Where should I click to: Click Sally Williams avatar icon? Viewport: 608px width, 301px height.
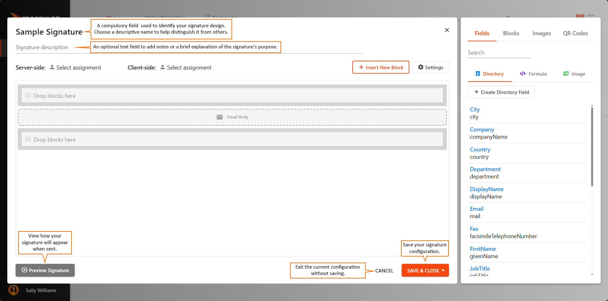click(13, 290)
